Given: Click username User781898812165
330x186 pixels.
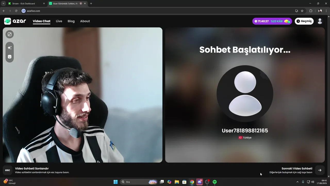Looking at the screenshot, I should point(245,131).
